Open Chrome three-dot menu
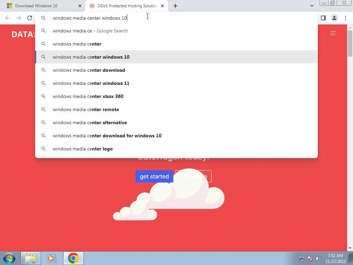Viewport: 353px width, 265px height. pyautogui.click(x=345, y=18)
